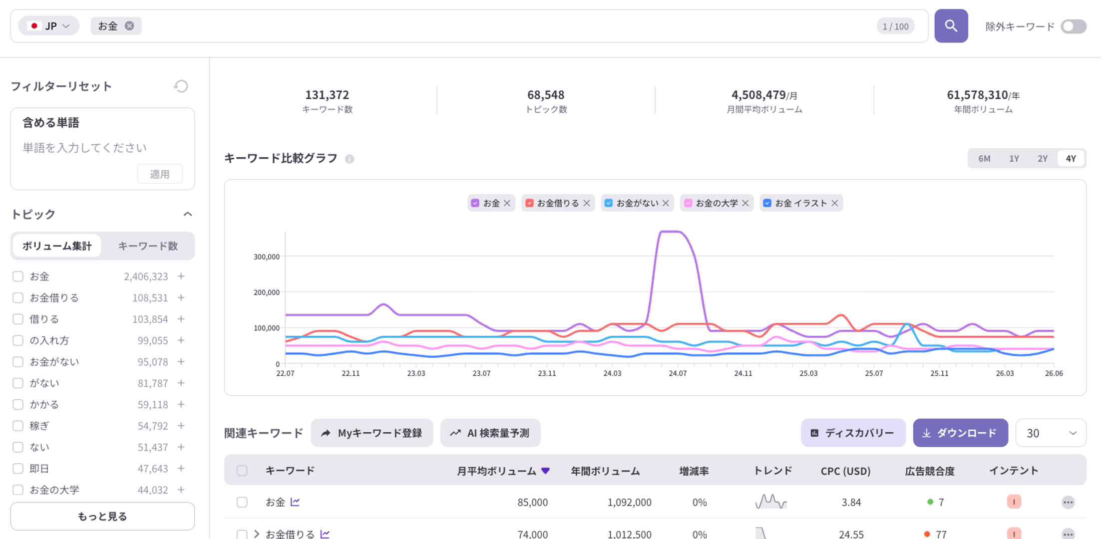
Task: Click the ダウンロード button
Action: pyautogui.click(x=960, y=433)
